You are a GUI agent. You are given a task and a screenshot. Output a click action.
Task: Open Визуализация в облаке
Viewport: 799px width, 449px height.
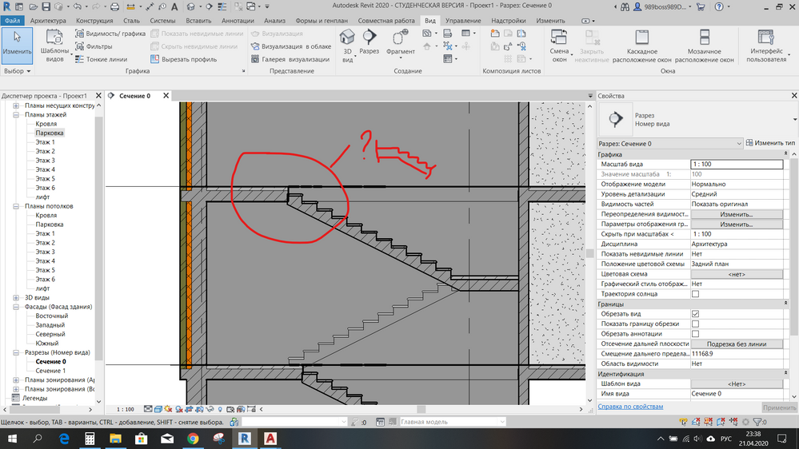[x=291, y=46]
